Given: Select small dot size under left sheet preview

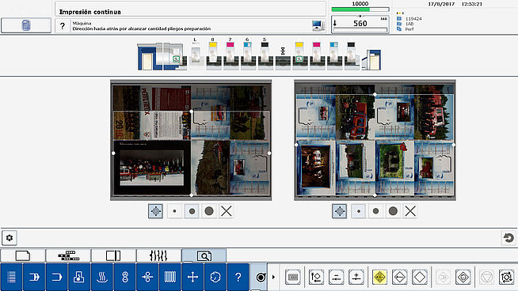Looking at the screenshot, I should coord(174,211).
